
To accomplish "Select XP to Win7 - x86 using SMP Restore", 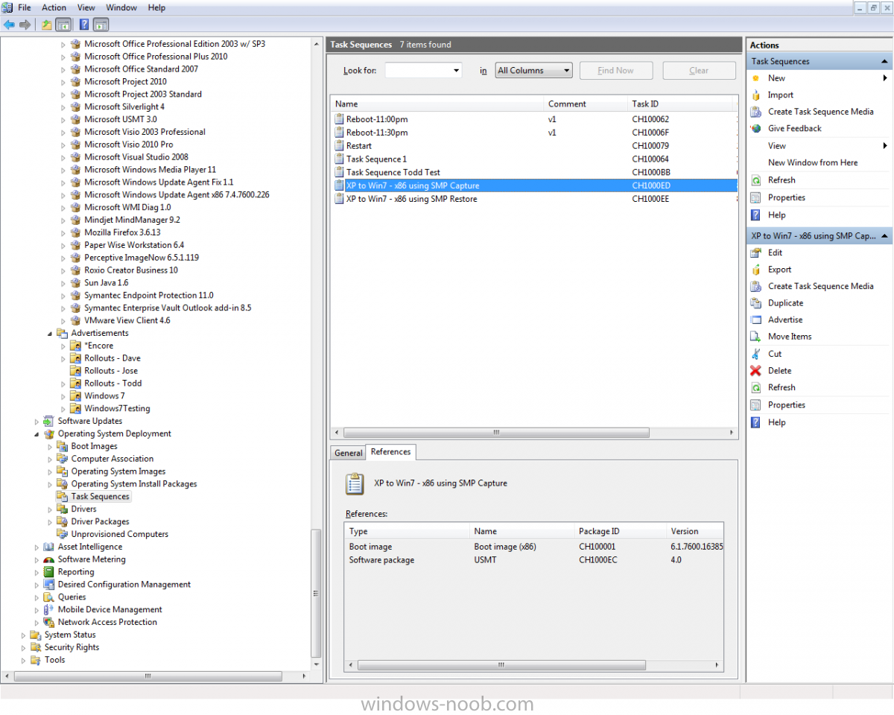I will pos(533,200).
